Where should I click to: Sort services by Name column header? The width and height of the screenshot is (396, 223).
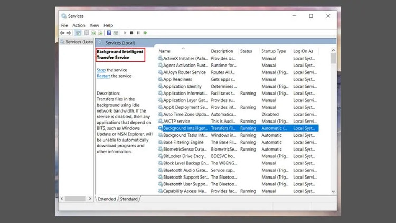point(164,51)
